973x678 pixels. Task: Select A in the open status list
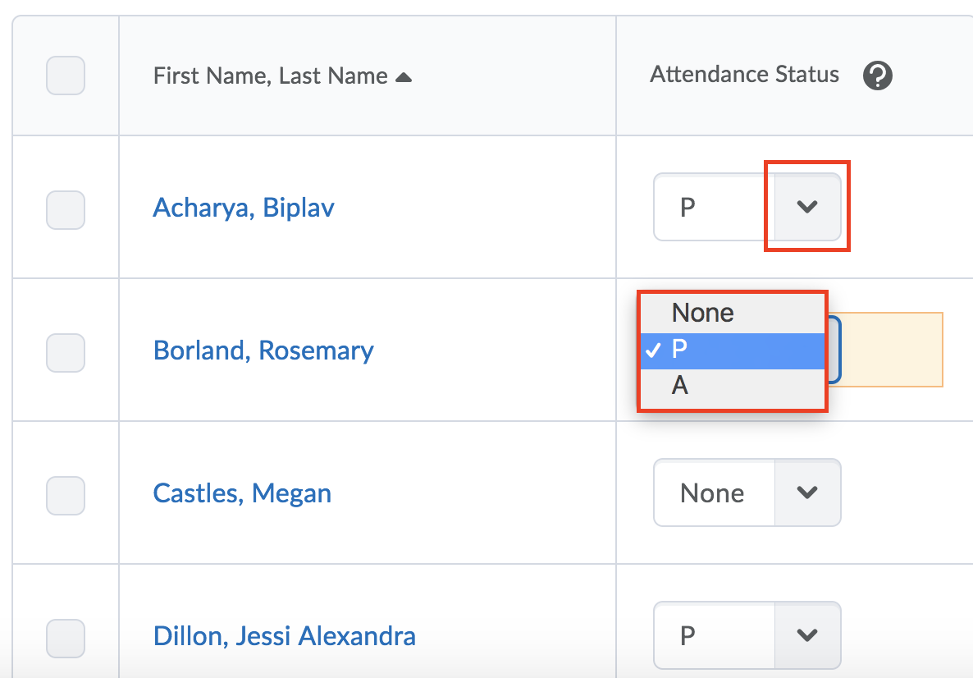coord(733,386)
